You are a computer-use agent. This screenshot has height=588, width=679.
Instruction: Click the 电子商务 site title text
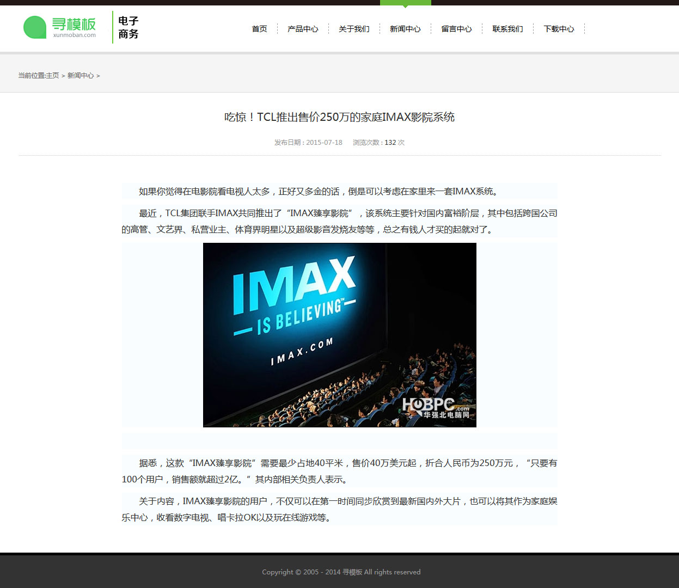click(129, 27)
